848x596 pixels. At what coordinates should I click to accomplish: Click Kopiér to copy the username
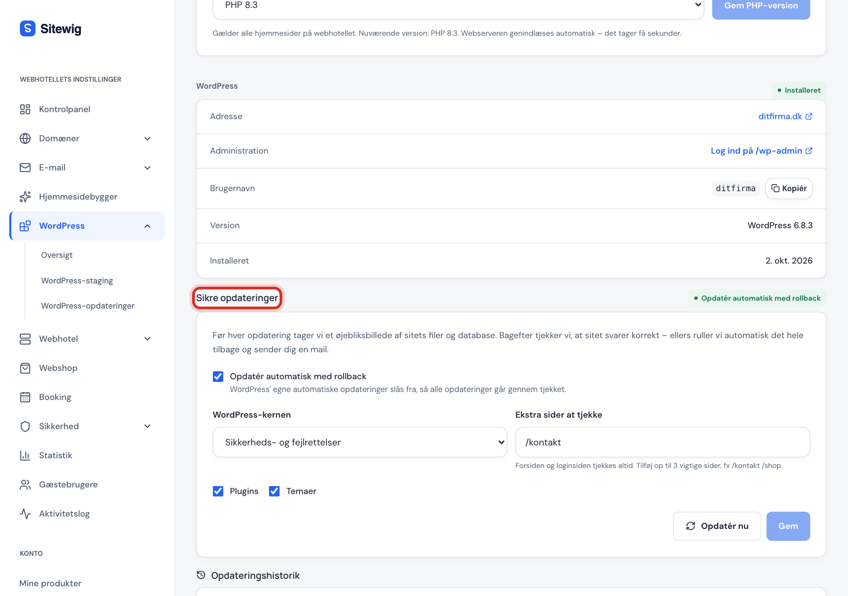coord(789,189)
